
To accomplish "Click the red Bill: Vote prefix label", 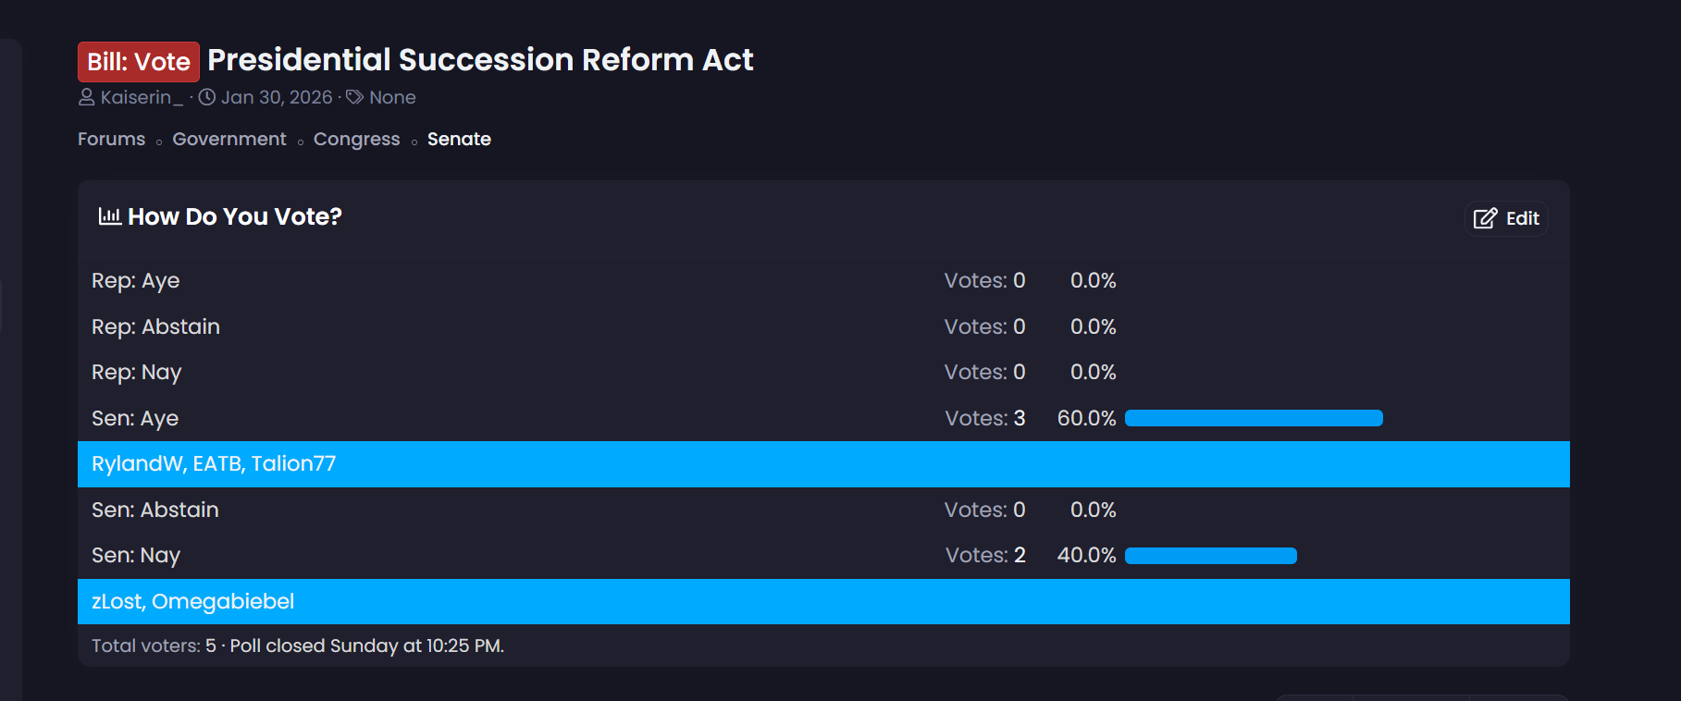I will [x=139, y=62].
